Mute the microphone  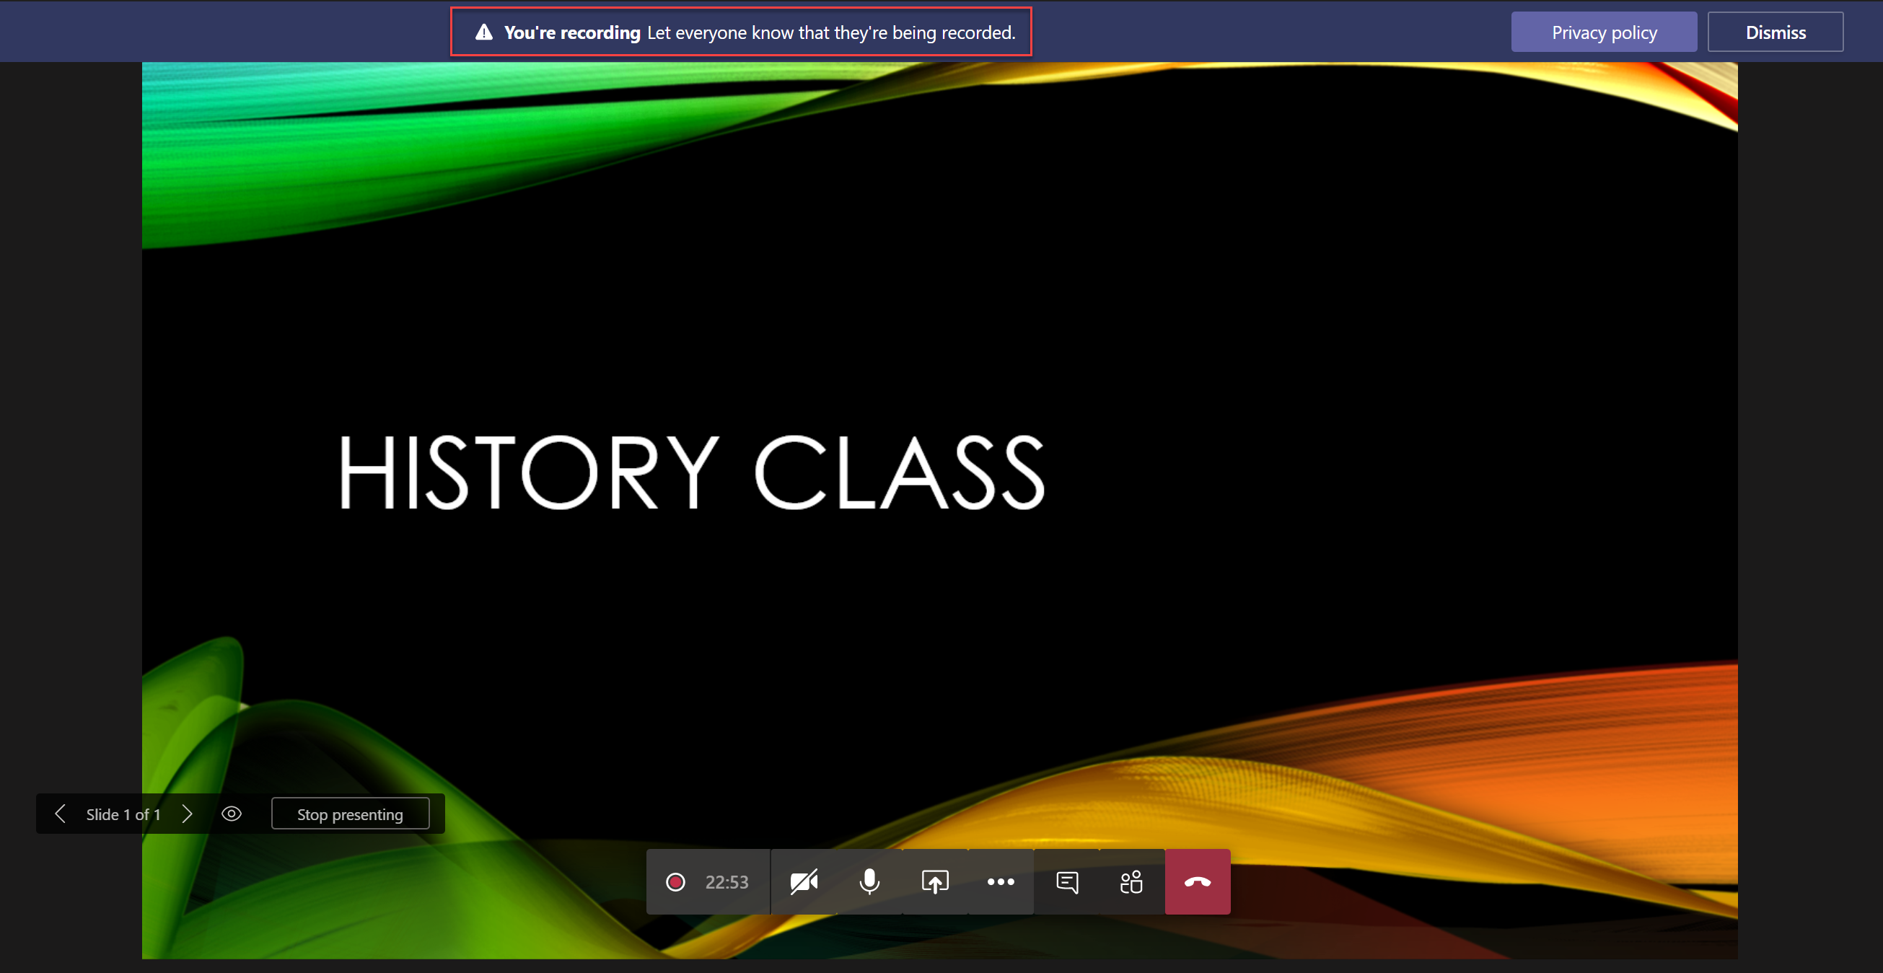point(869,881)
